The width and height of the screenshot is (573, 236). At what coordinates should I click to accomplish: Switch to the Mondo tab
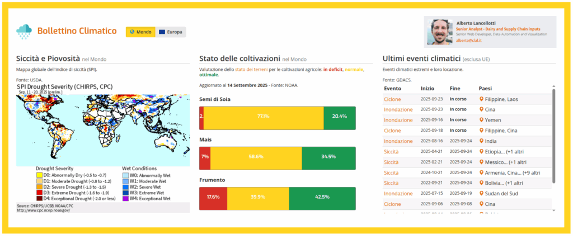tap(140, 32)
